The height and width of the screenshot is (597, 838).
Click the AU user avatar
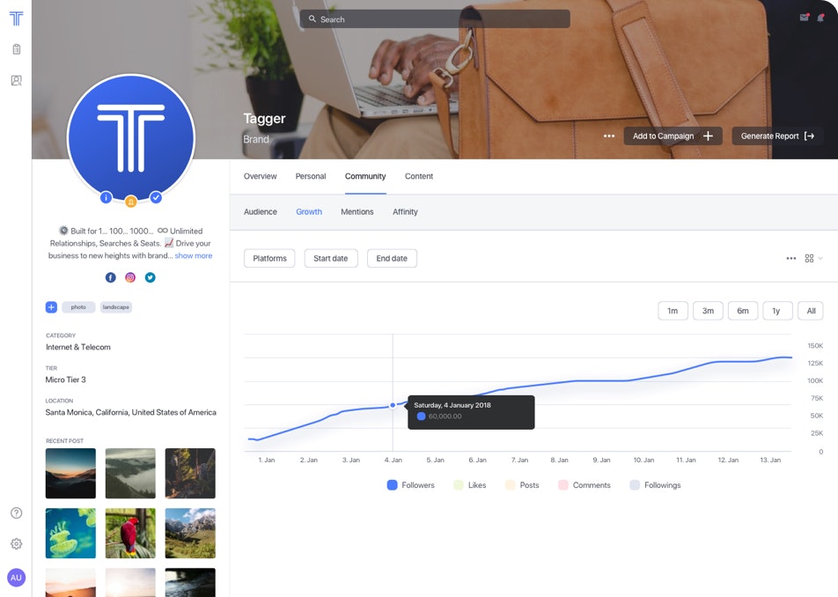coord(16,578)
